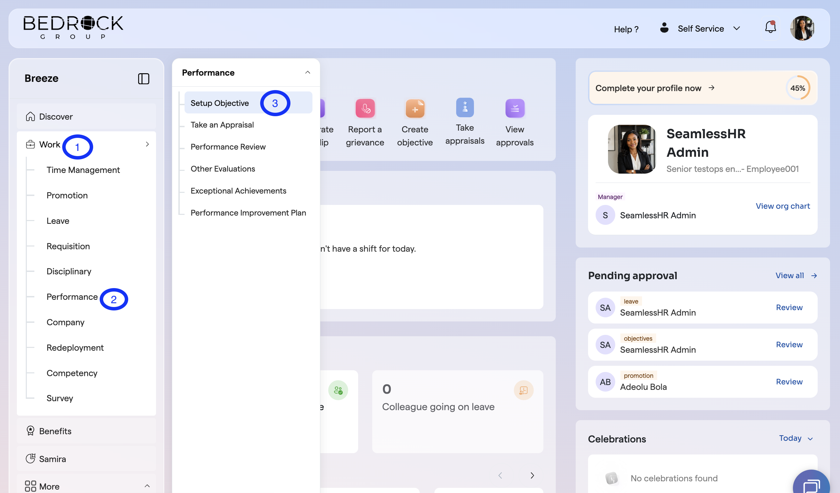
Task: Click arrow beside Complete your profile now
Action: pos(711,88)
